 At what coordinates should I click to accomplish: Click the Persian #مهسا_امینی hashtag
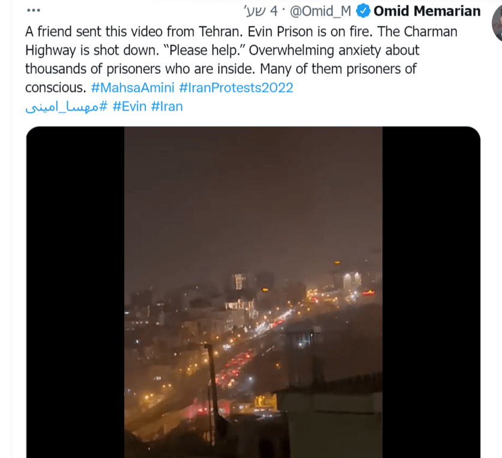click(x=66, y=107)
